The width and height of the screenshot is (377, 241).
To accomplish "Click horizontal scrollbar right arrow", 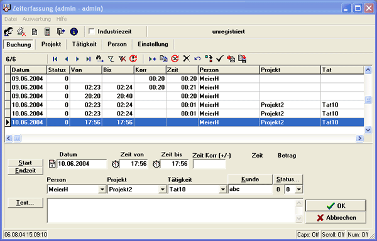I will [359, 138].
